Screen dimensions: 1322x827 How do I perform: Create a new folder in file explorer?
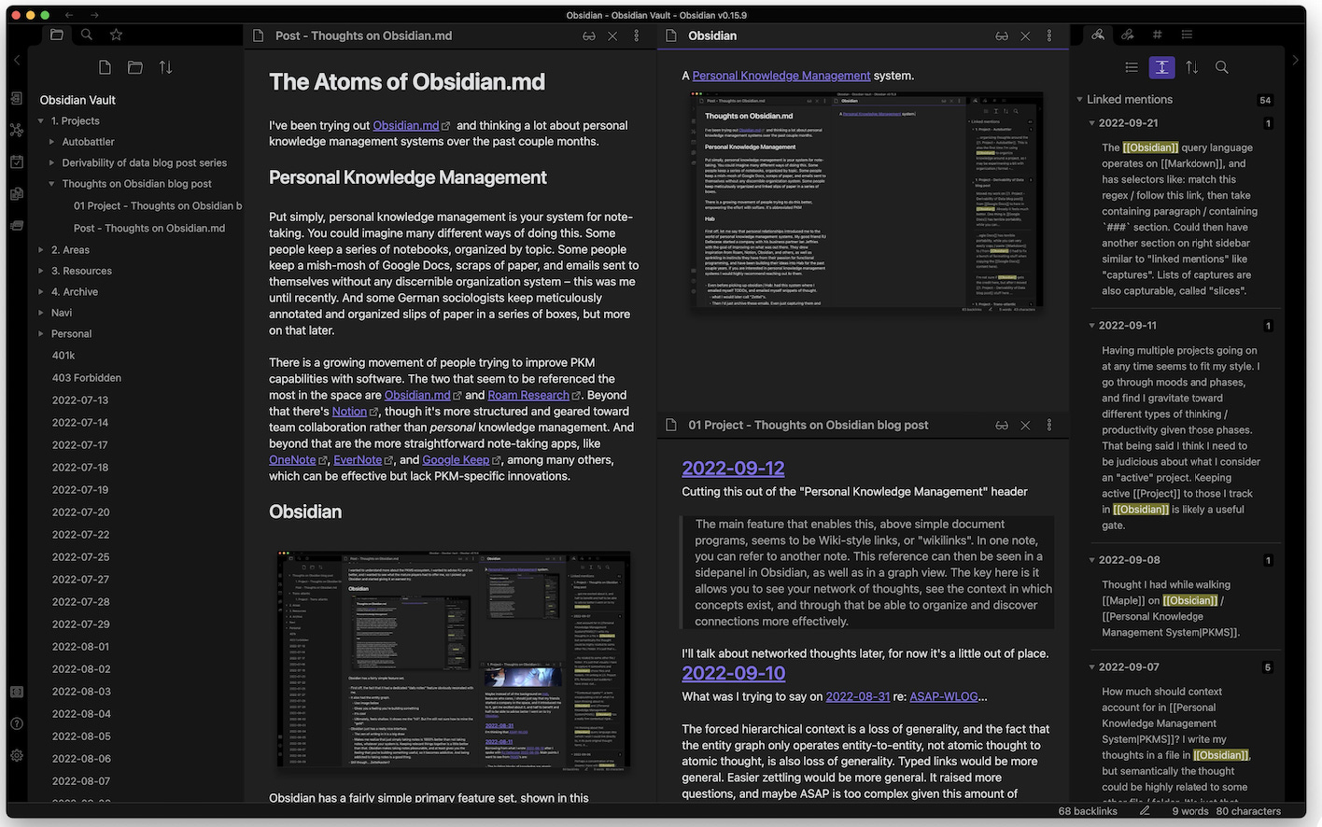(135, 67)
